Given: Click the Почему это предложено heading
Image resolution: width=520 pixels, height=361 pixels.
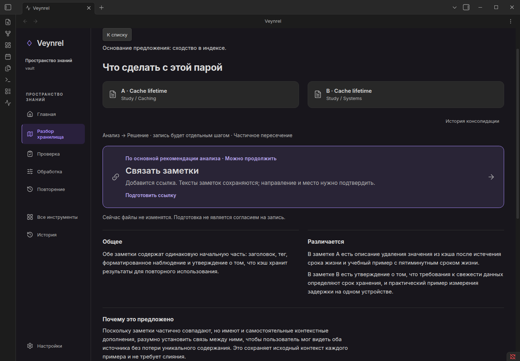Looking at the screenshot, I should [x=138, y=319].
